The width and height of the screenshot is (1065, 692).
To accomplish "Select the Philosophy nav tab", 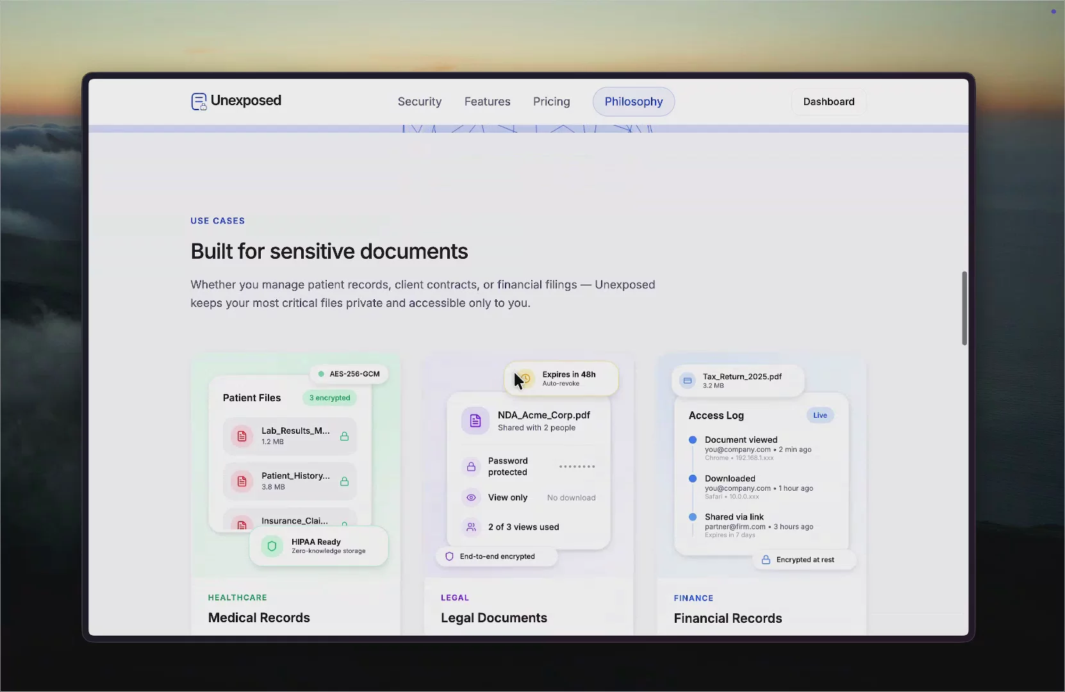I will [634, 101].
